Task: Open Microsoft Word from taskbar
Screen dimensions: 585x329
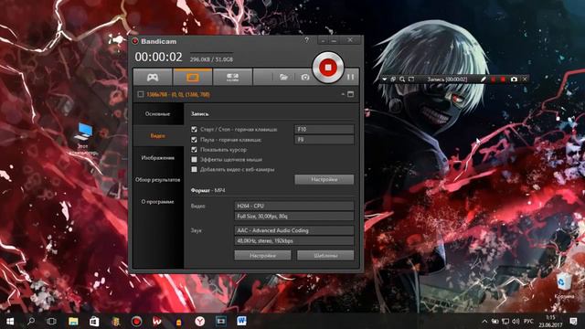Action: [x=241, y=321]
